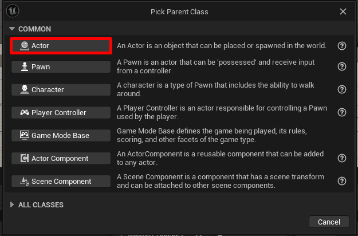358x236 pixels.
Task: Collapse the Common section
Action: tap(13, 29)
